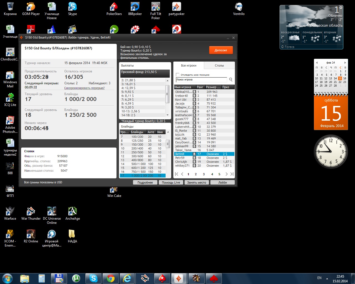
Task: Click into the Поиск игрока search field
Action: coord(201,80)
